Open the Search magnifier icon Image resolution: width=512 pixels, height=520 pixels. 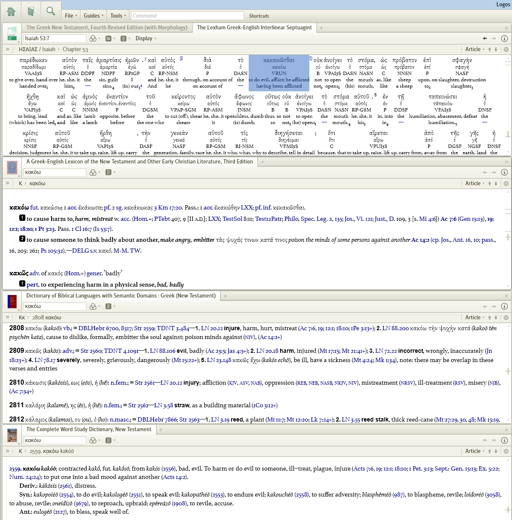[x=51, y=11]
